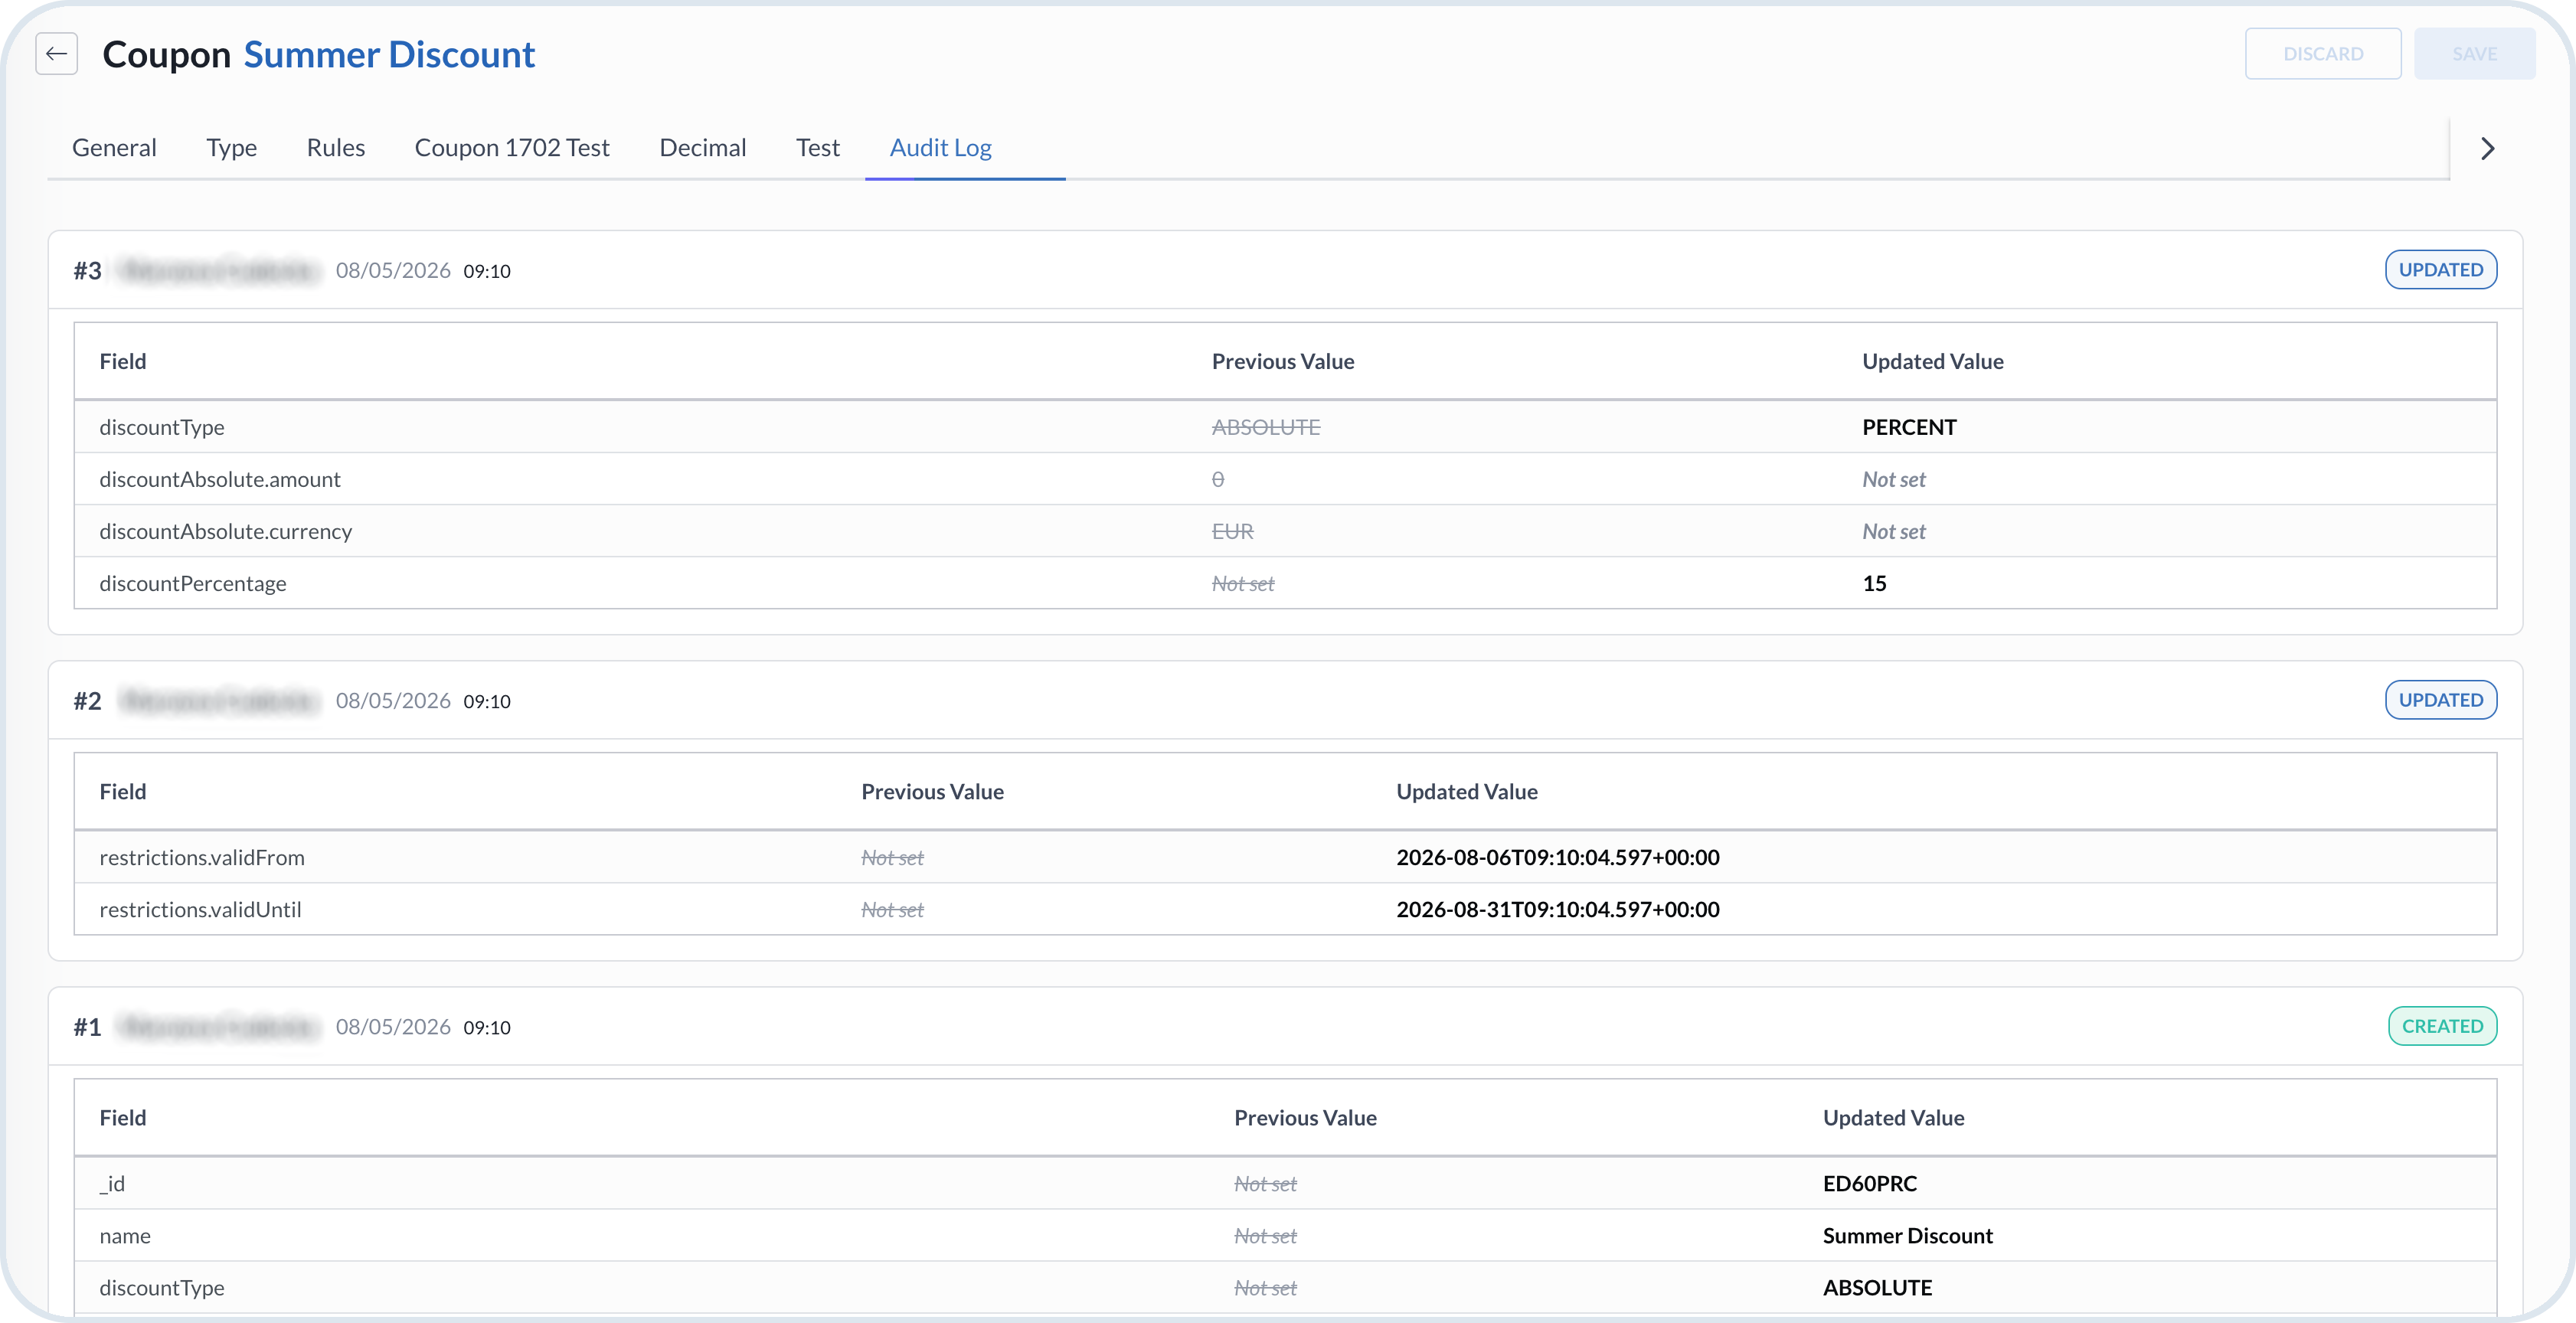Viewport: 2576px width, 1323px height.
Task: Click the discountAbsolute.currency field
Action: 225,531
